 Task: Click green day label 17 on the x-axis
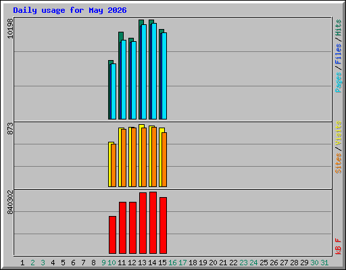182,263
